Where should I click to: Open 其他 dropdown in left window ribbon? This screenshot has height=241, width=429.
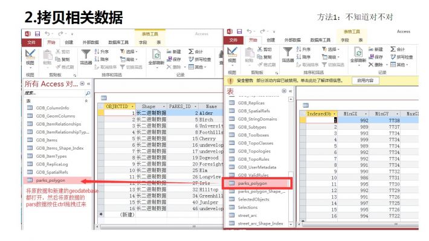click(197, 67)
